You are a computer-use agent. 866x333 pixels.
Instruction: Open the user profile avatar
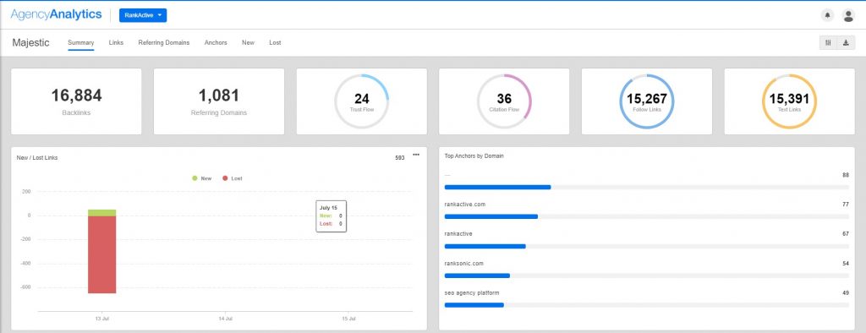click(848, 15)
